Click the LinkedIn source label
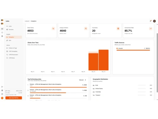Viewport: 158px width, 119px height. pyautogui.click(x=120, y=48)
